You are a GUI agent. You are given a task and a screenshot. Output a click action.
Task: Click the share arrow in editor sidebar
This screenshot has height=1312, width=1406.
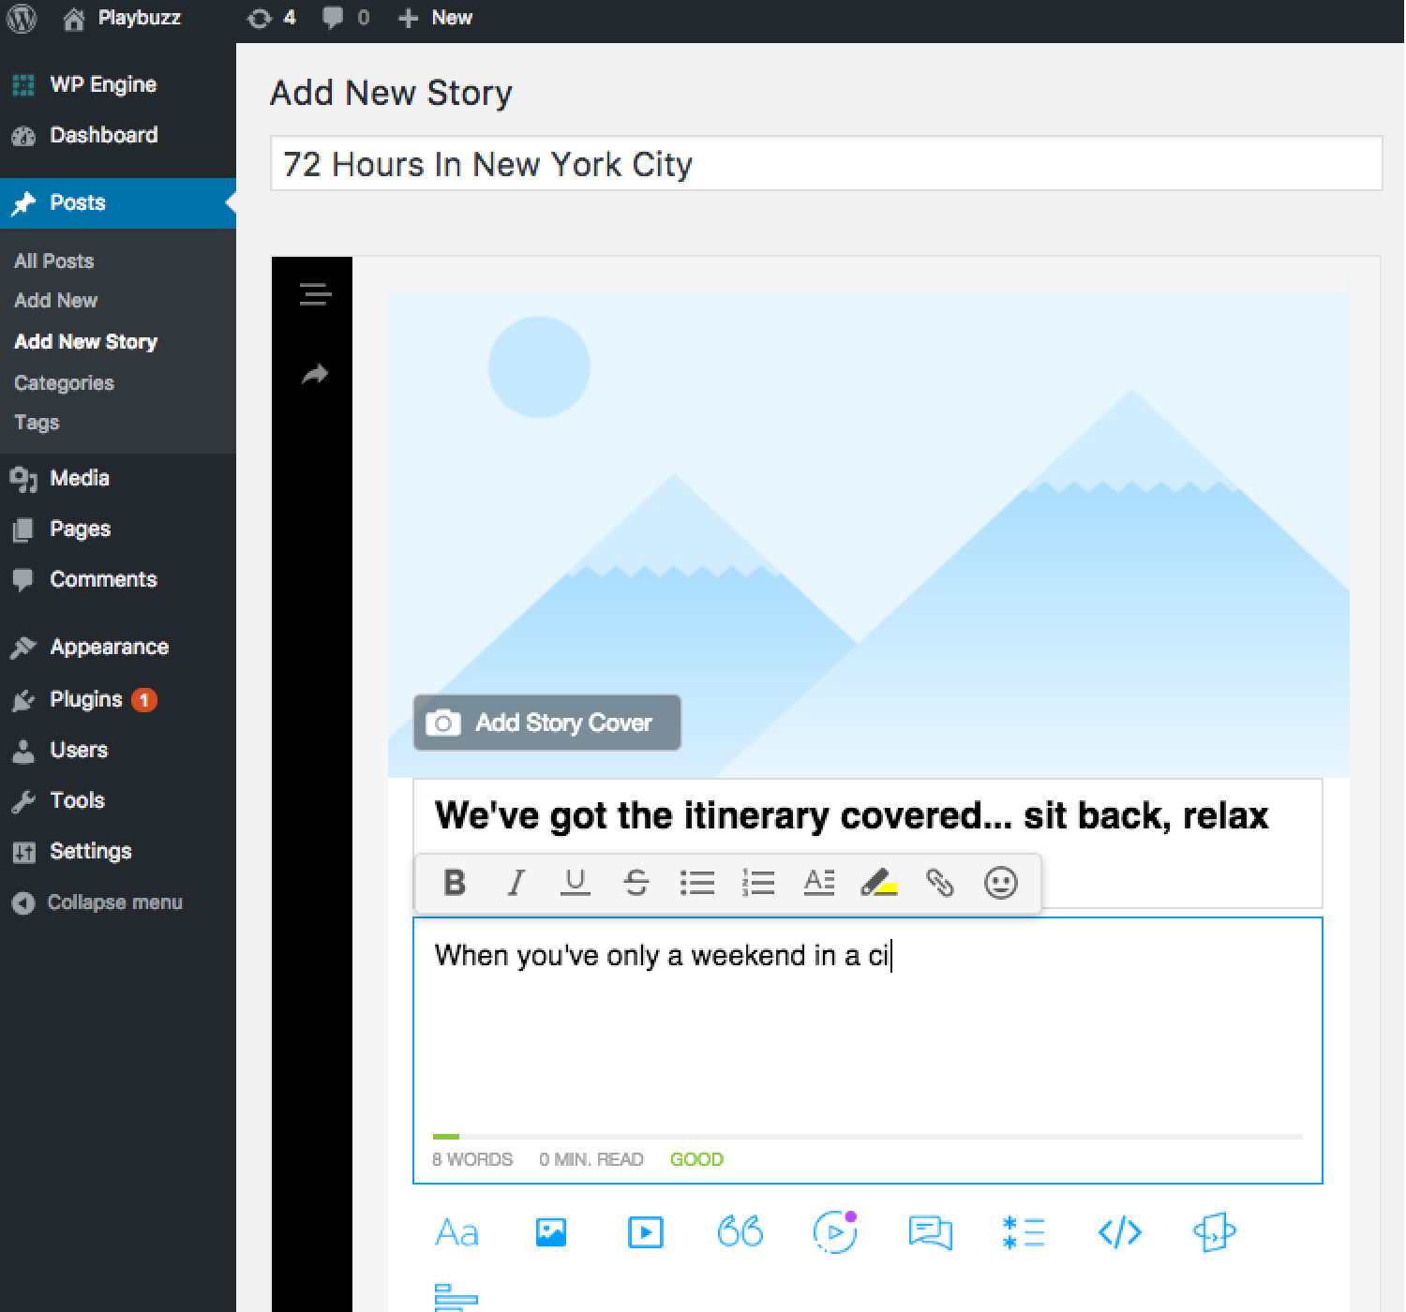(x=315, y=375)
